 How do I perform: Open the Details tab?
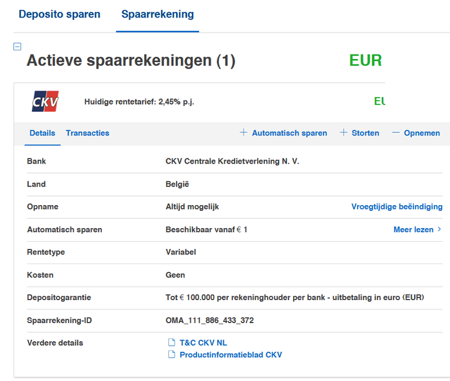pyautogui.click(x=42, y=133)
